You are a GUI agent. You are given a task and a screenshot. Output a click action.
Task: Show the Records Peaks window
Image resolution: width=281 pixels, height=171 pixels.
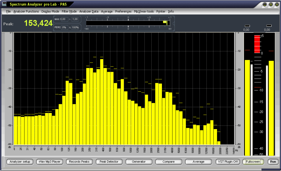(79, 162)
